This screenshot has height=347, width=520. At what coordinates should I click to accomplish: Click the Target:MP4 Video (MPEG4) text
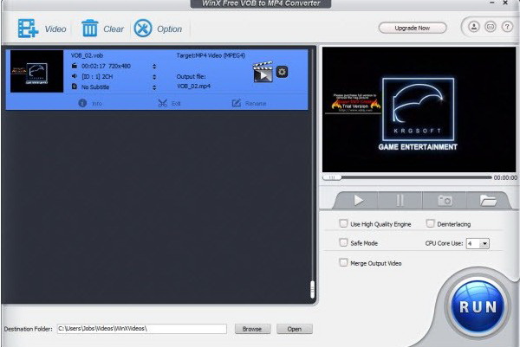211,55
